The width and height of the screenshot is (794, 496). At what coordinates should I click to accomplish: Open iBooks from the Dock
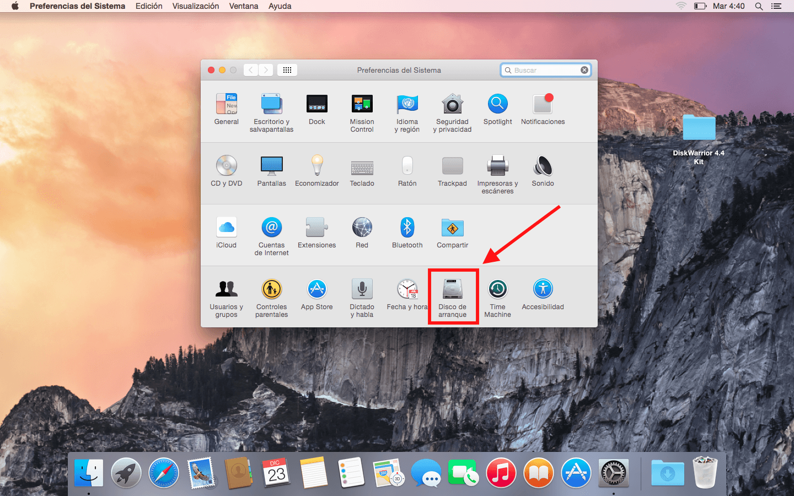539,473
